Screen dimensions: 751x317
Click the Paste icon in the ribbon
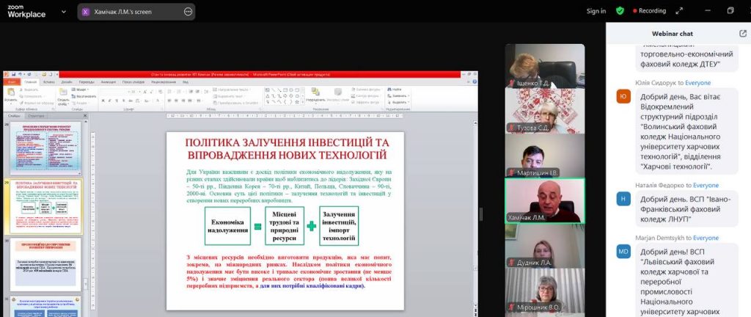click(10, 94)
